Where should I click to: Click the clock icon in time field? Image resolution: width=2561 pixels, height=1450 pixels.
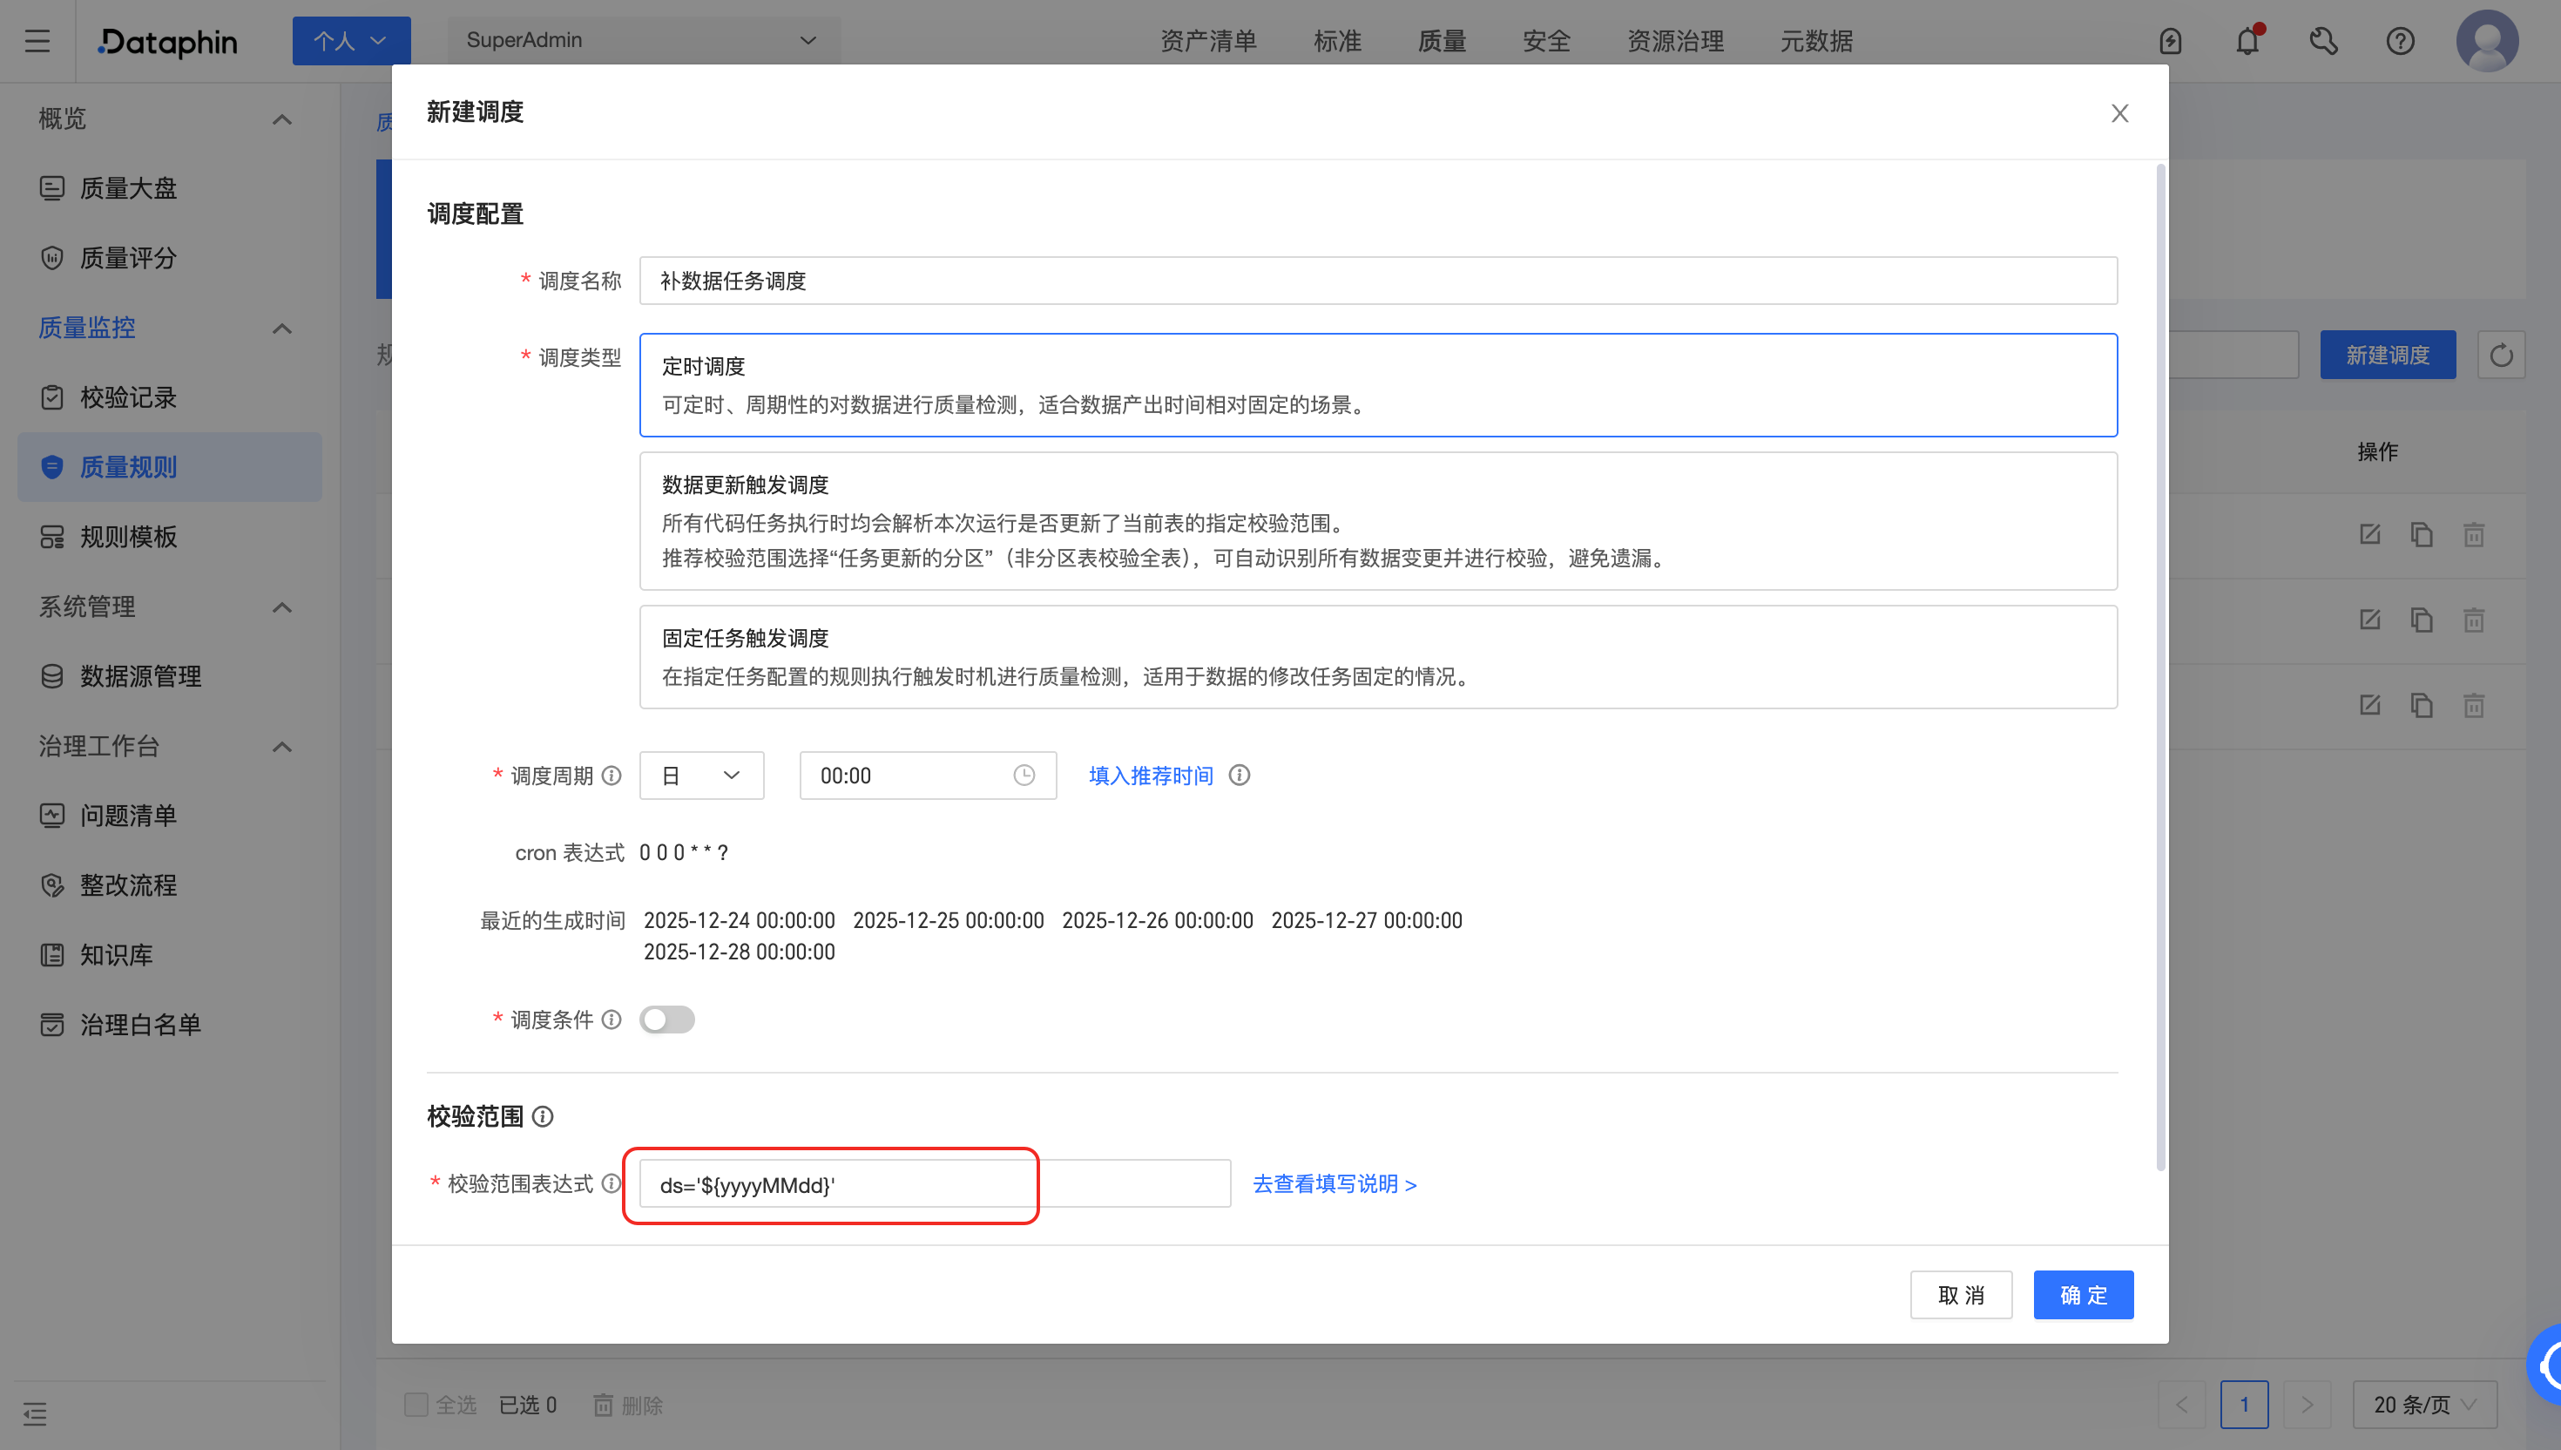(1024, 776)
